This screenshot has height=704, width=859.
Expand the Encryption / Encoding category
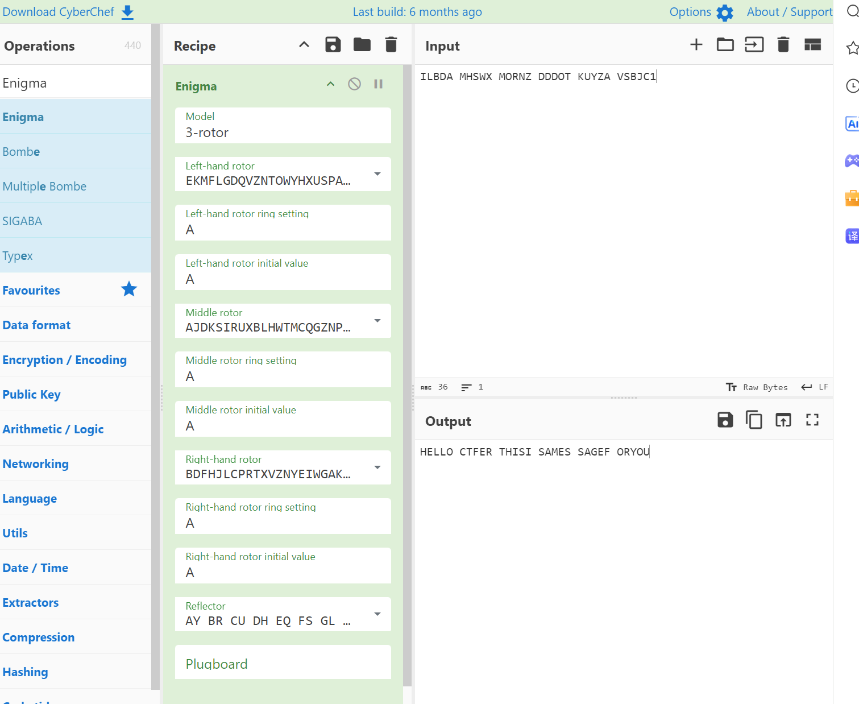coord(76,359)
